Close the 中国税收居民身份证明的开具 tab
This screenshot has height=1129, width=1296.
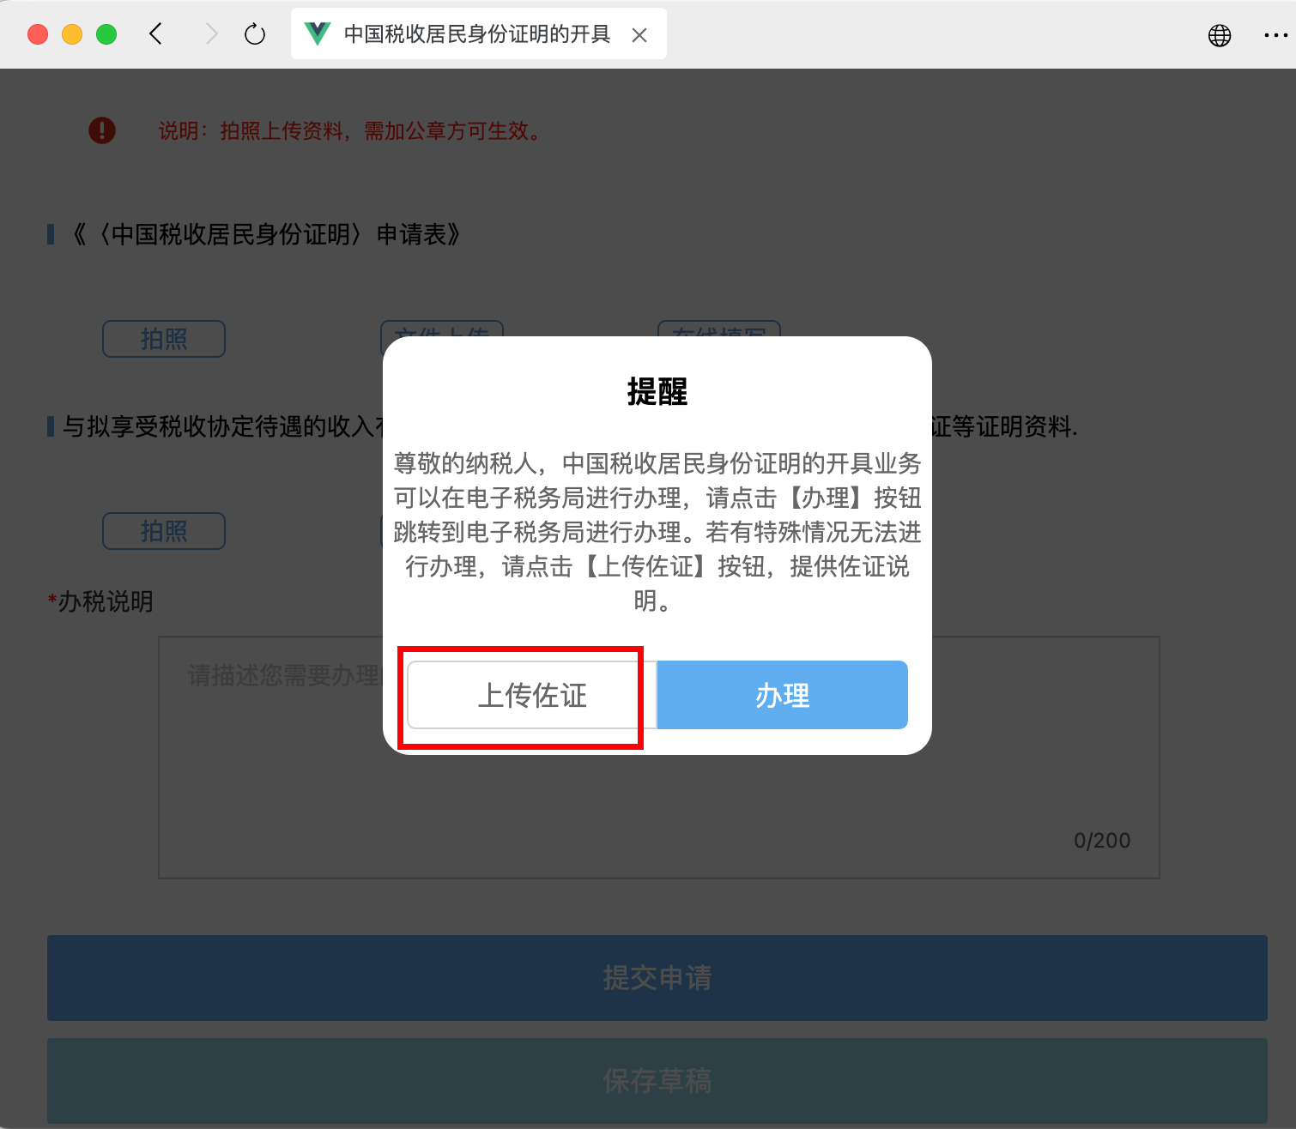click(639, 35)
